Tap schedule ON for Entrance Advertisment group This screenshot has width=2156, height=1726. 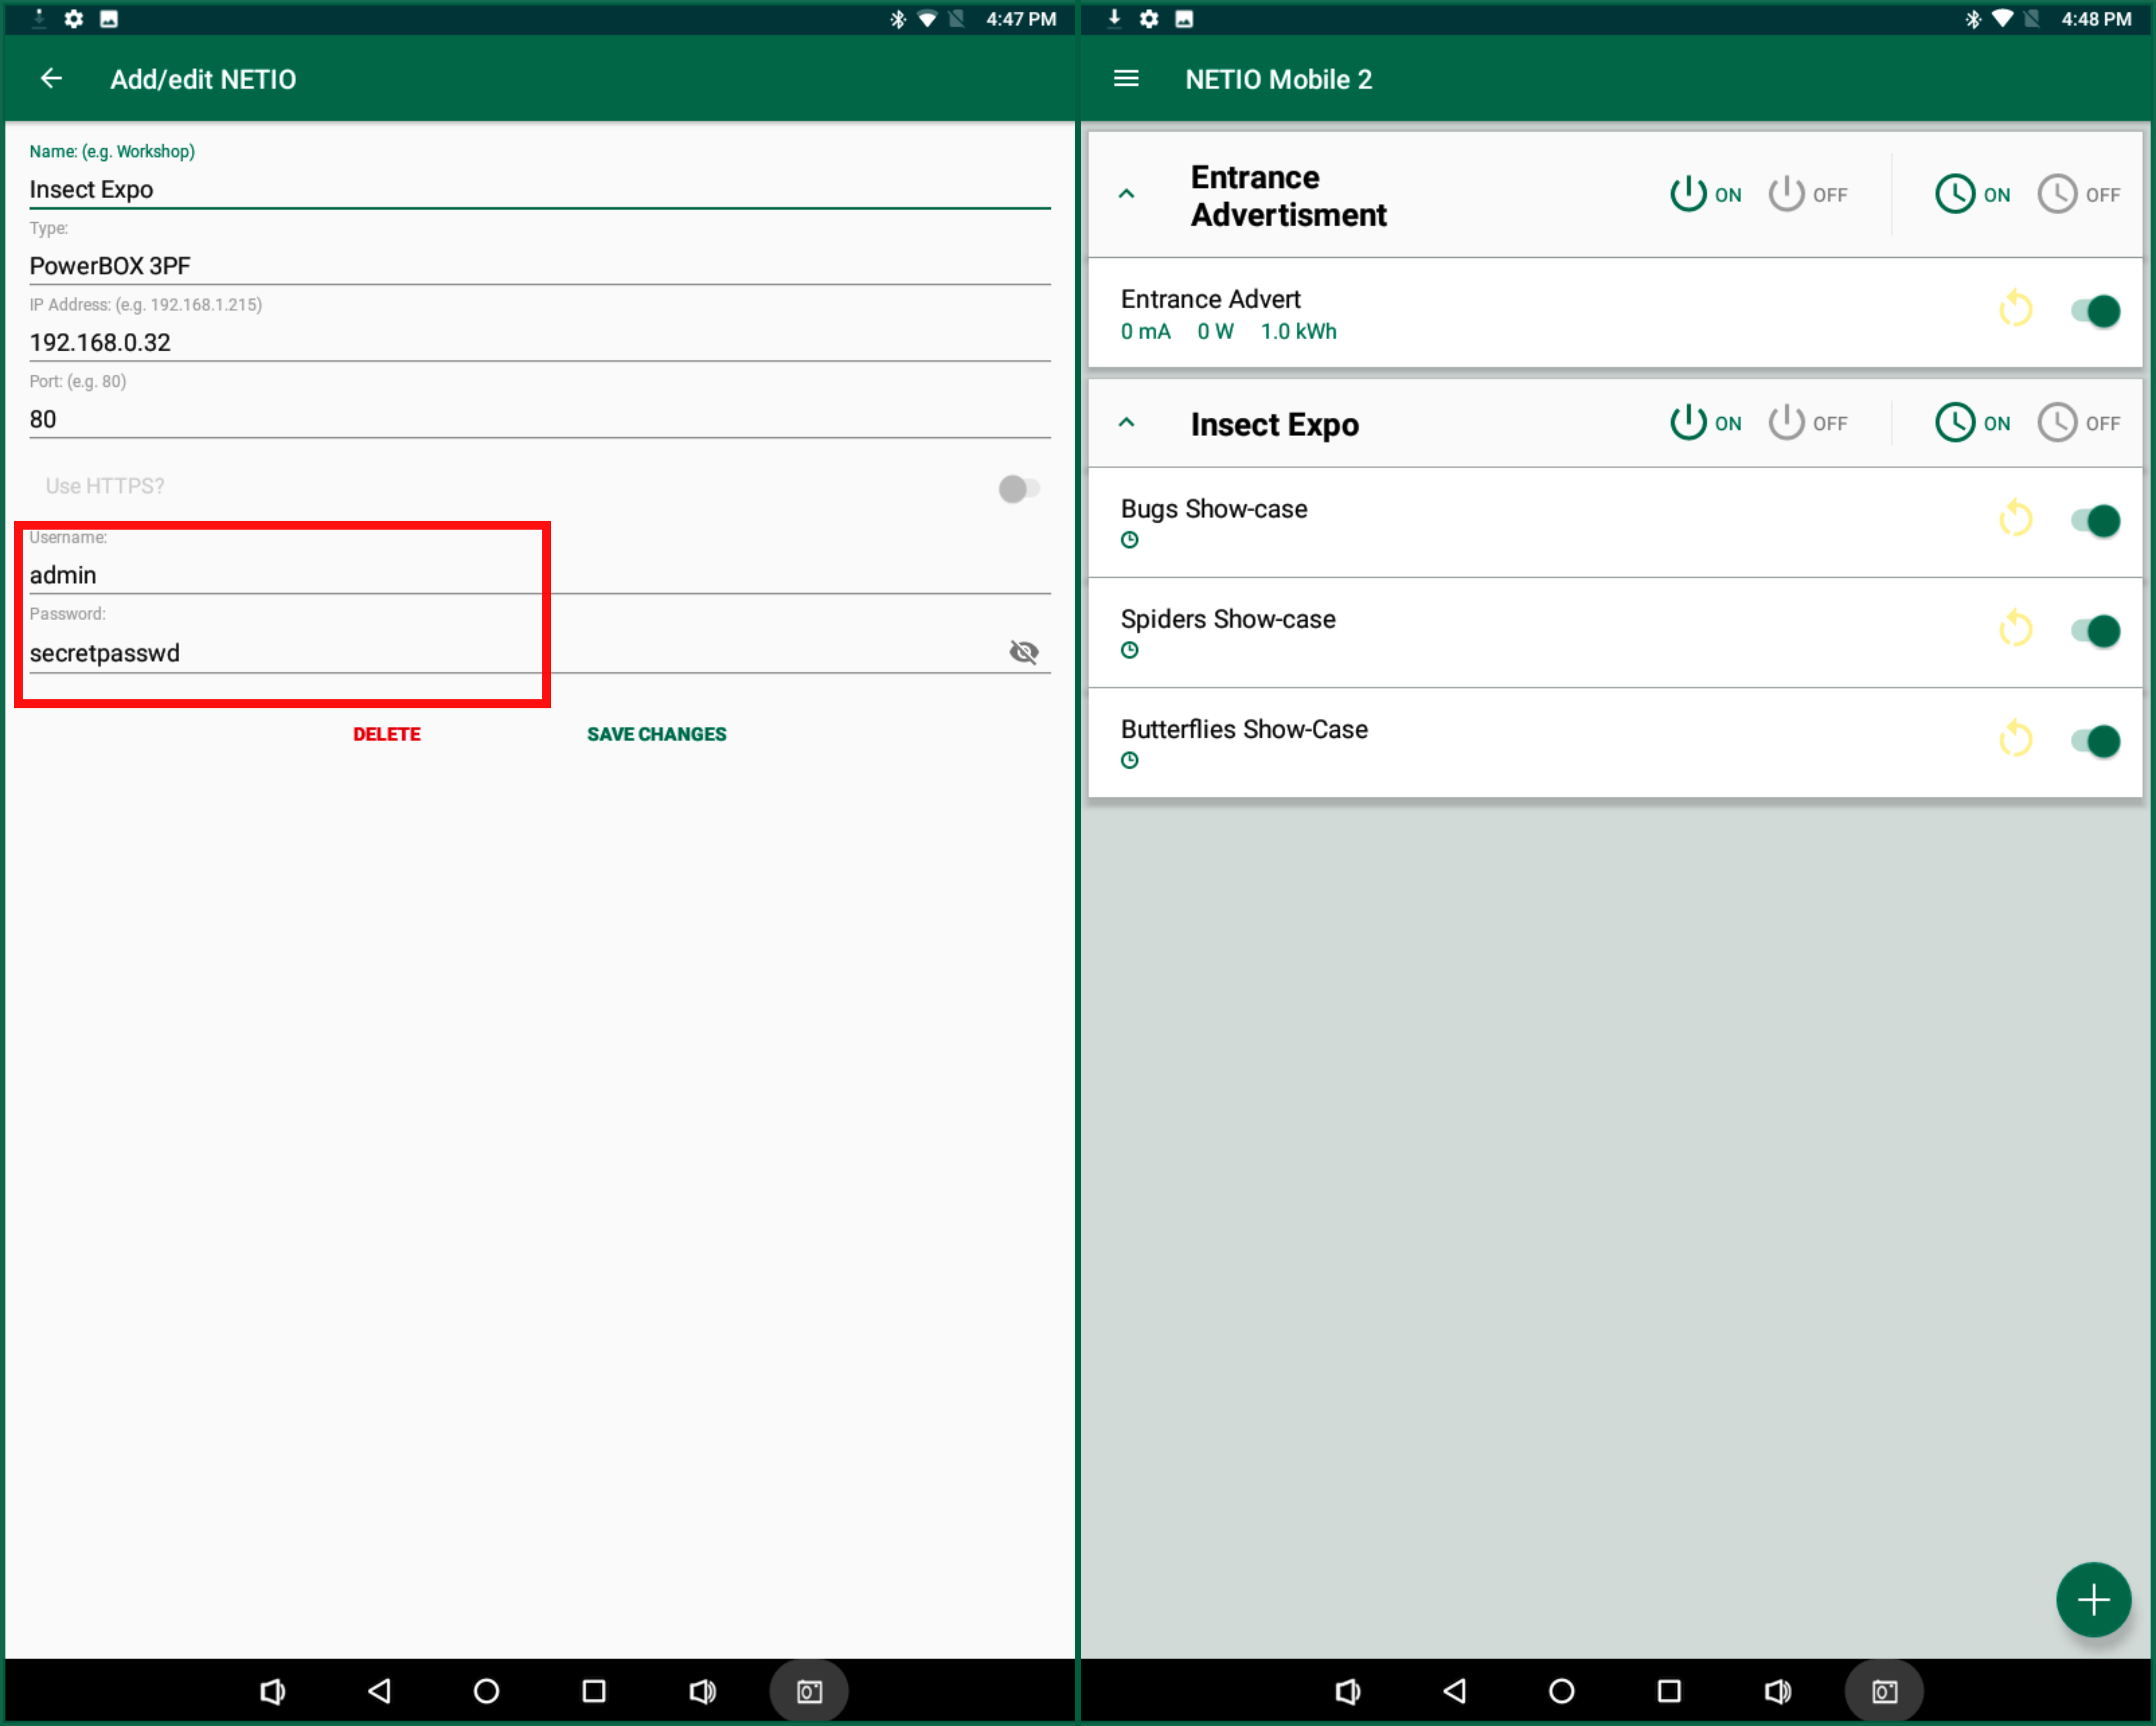click(x=1973, y=194)
